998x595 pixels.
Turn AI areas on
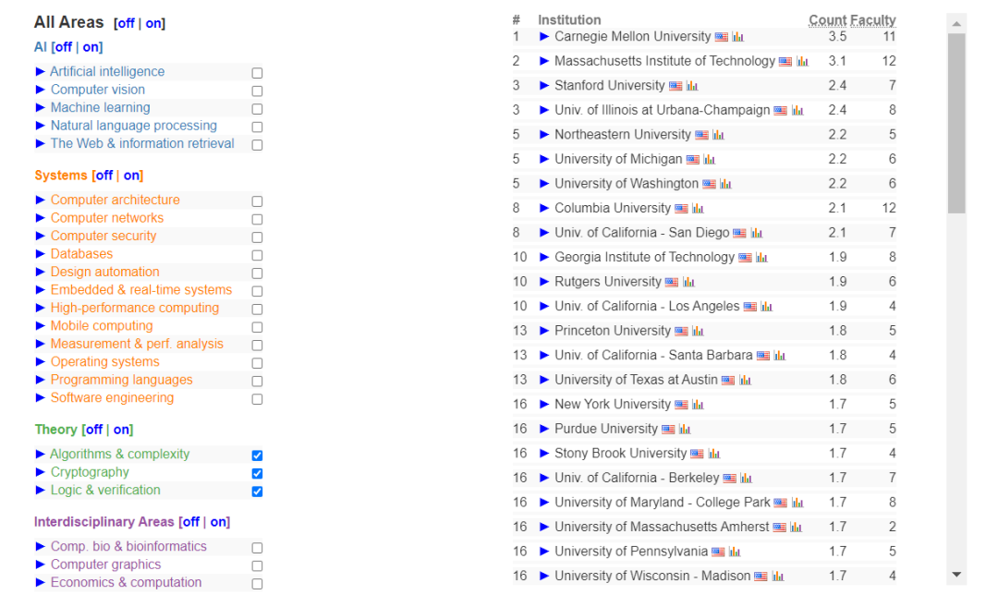91,47
